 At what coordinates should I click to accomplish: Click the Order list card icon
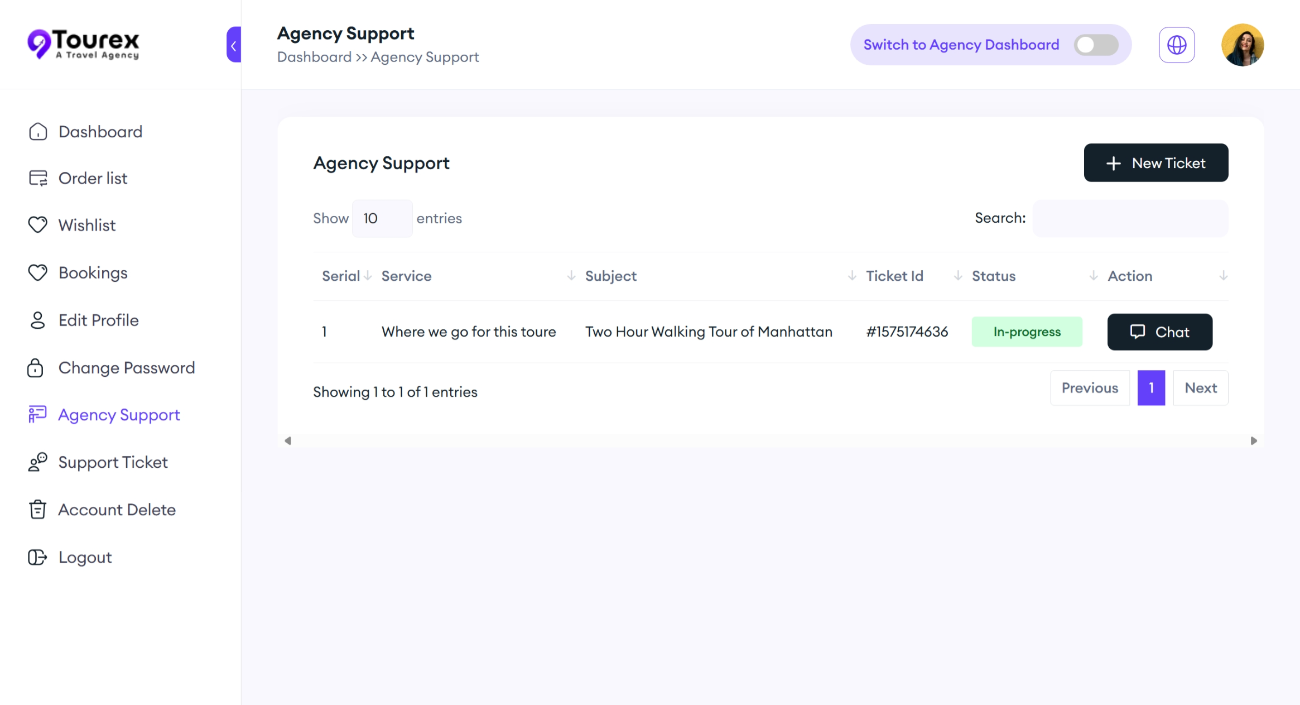[38, 178]
